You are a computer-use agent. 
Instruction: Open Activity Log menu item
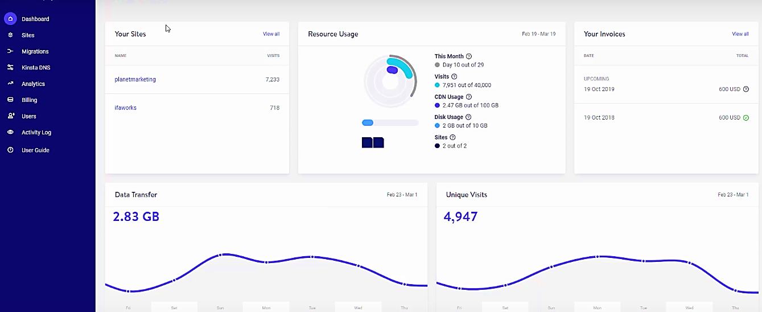click(36, 132)
